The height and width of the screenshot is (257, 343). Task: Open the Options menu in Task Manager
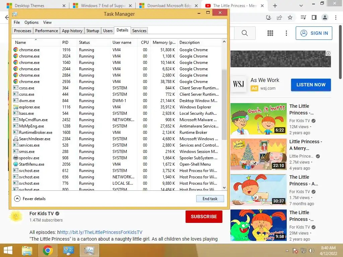pyautogui.click(x=31, y=22)
